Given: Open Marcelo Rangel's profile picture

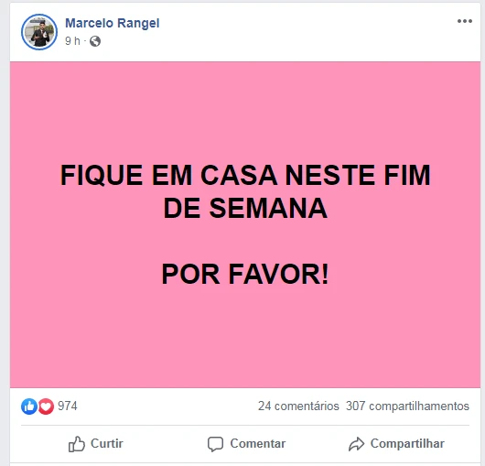Looking at the screenshot, I should click(39, 32).
